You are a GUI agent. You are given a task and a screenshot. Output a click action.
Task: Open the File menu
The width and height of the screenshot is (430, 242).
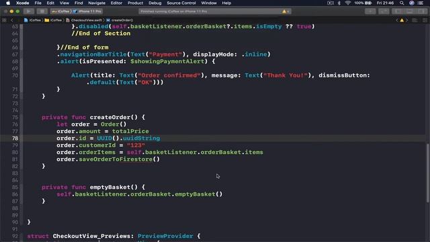pyautogui.click(x=38, y=3)
